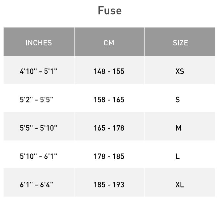Click the 178 - 185 cm cell
The height and width of the screenshot is (199, 219).
(109, 156)
